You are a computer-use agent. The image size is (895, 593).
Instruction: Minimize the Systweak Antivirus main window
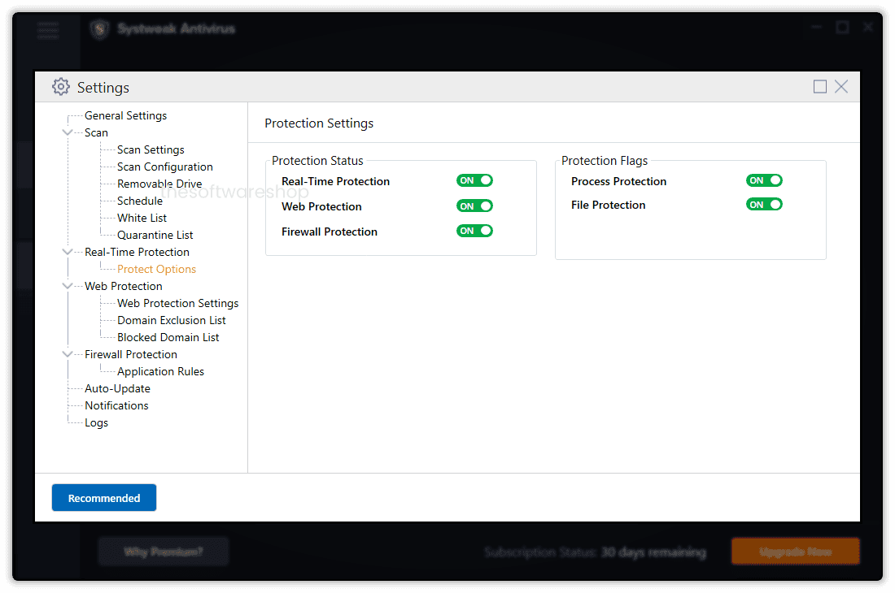pos(816,27)
